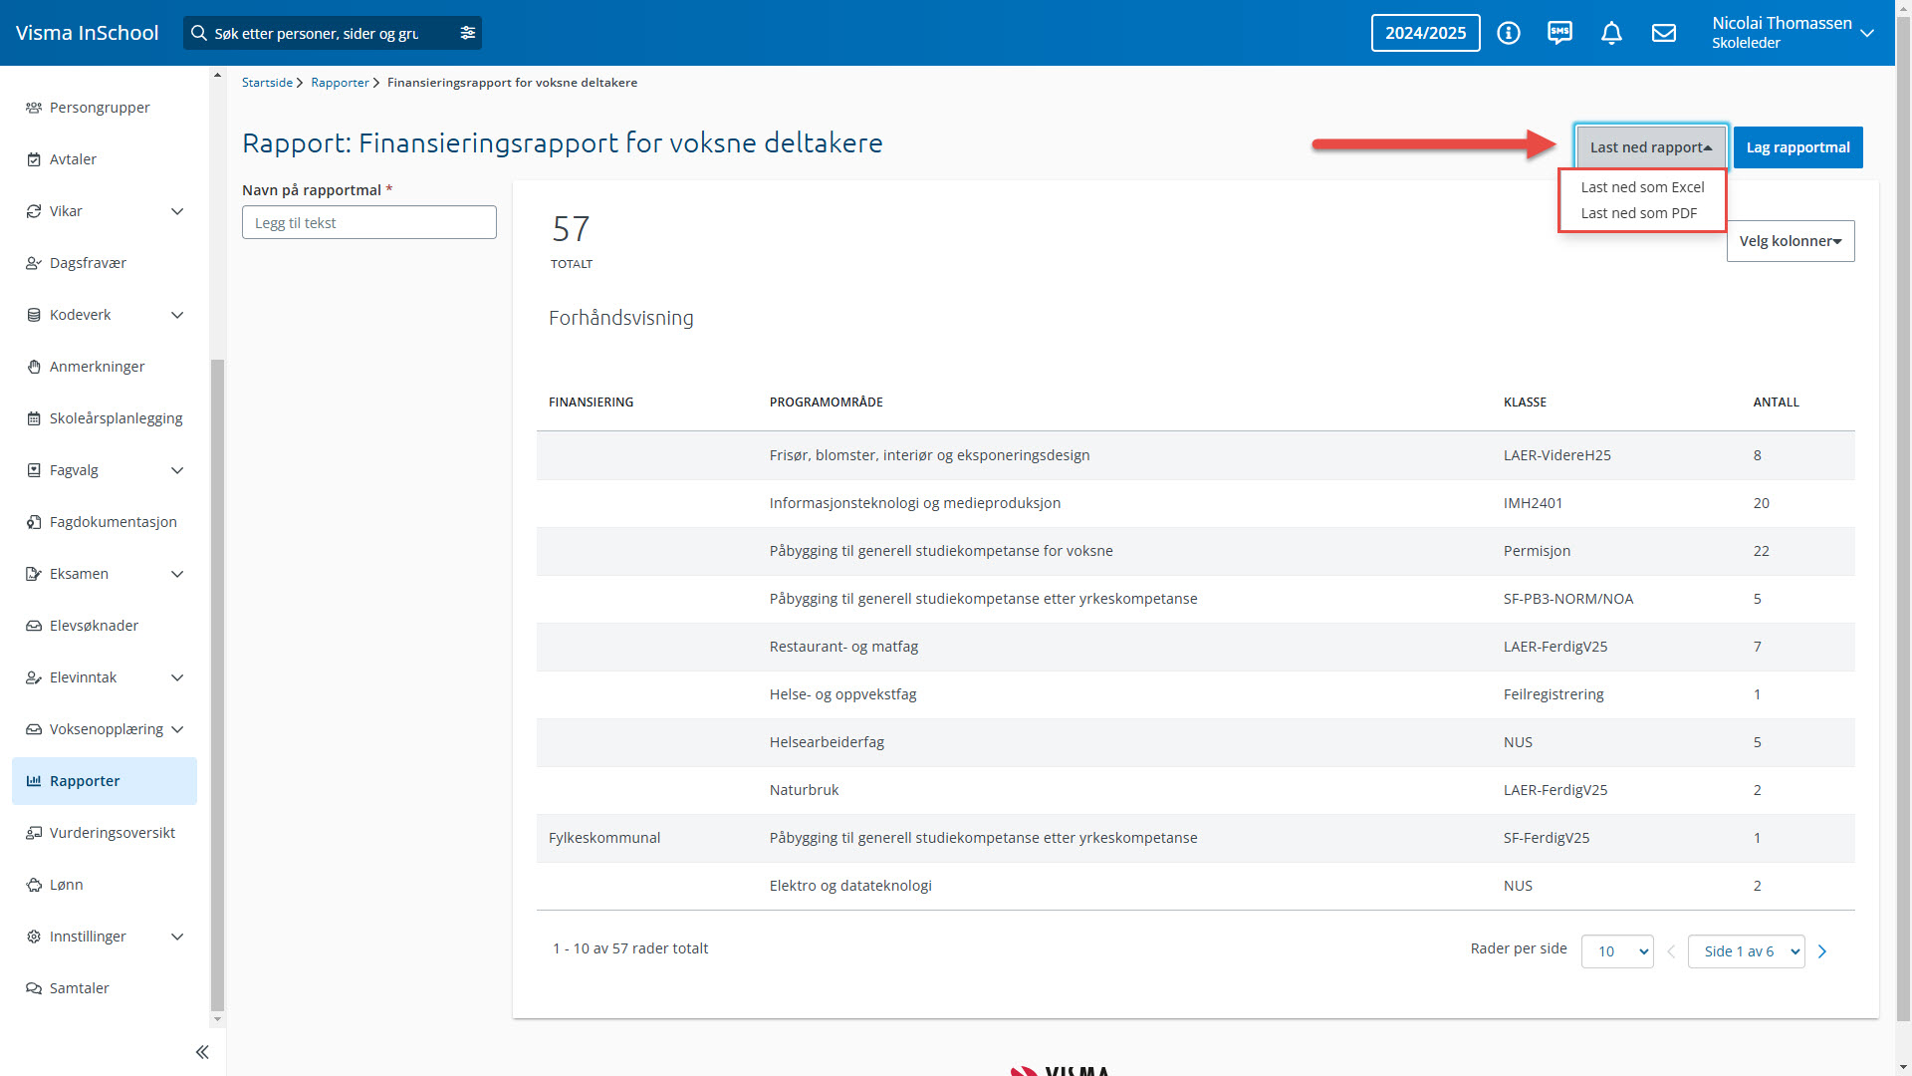1912x1076 pixels.
Task: Click the Rapporter chart icon
Action: click(34, 781)
